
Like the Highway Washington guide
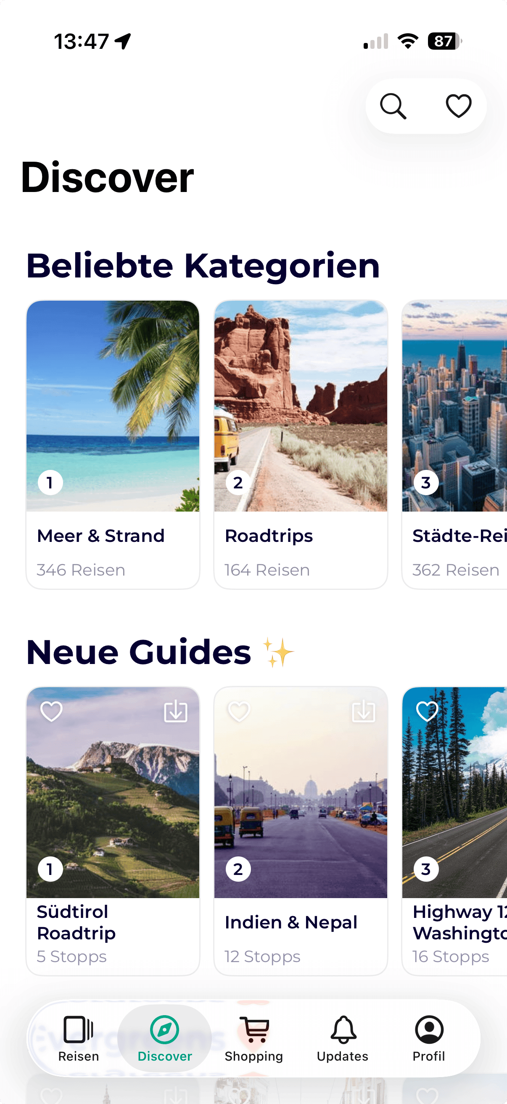coord(427,712)
